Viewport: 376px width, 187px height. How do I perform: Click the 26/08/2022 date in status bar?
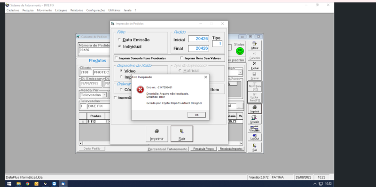(x=304, y=177)
